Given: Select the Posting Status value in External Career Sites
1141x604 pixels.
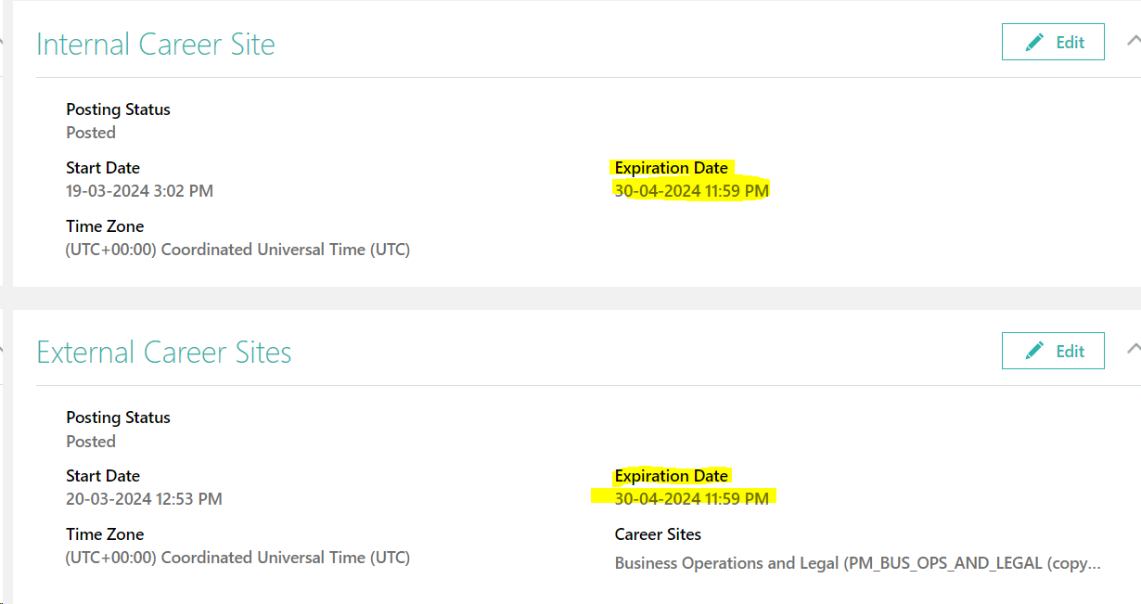Looking at the screenshot, I should point(90,441).
